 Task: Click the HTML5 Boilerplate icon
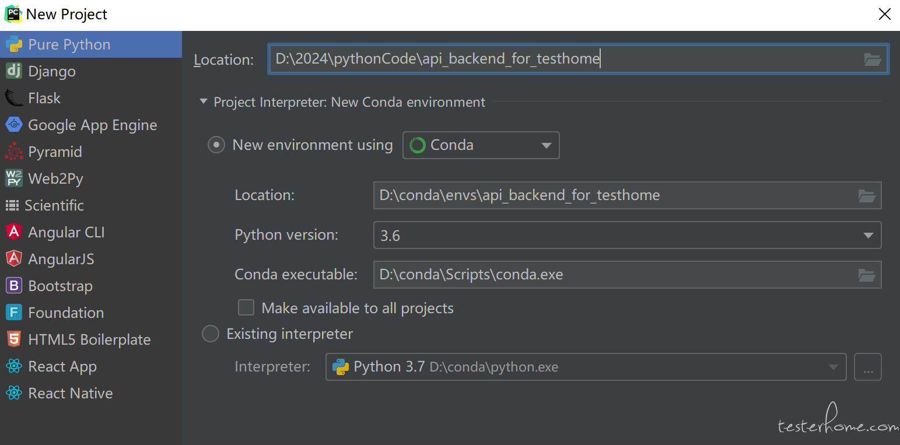(14, 339)
